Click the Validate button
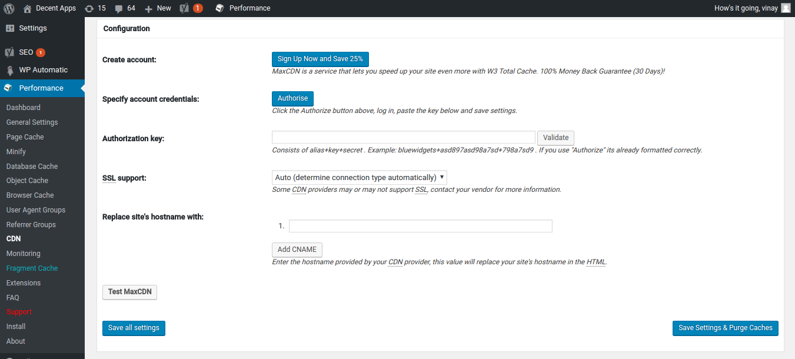Screen dimensions: 795x359 [x=555, y=138]
